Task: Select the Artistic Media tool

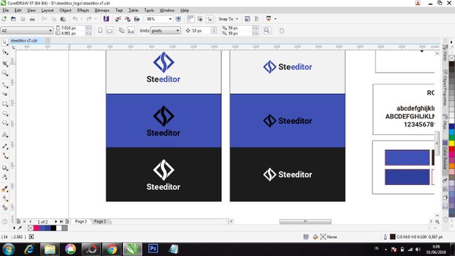Action: coord(5,94)
